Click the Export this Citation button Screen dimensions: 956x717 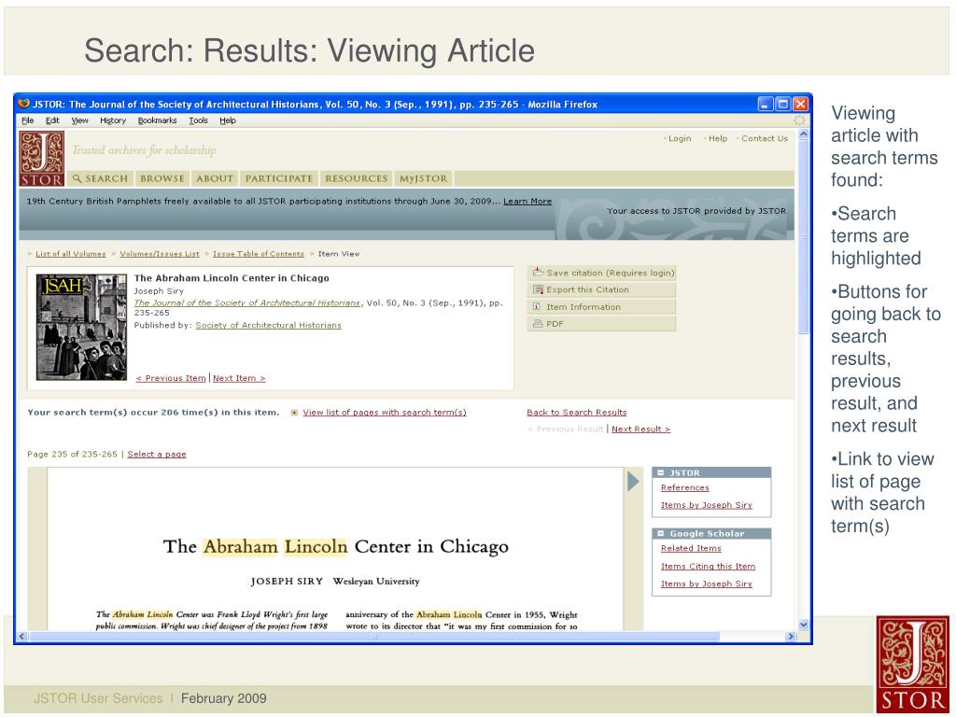coord(602,289)
